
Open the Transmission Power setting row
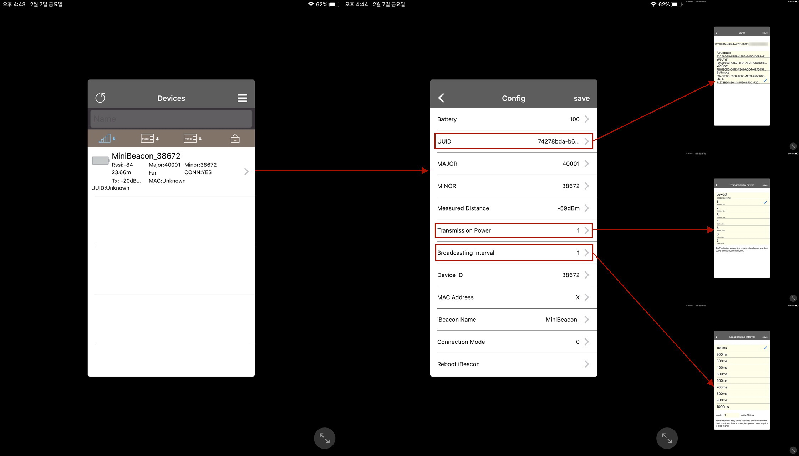tap(513, 230)
